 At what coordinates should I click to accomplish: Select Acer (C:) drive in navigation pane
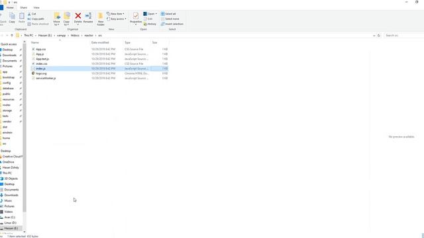point(10,218)
